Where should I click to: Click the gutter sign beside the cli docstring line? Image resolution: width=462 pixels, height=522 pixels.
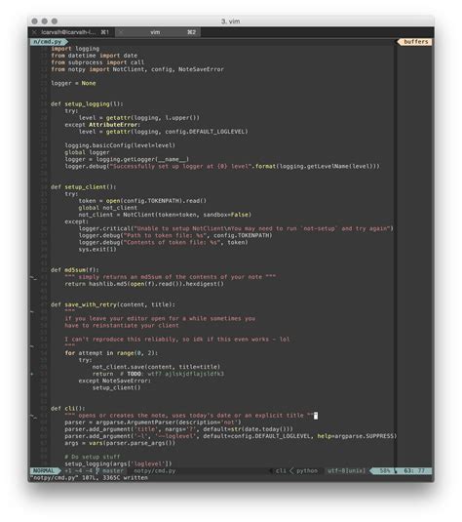[34, 416]
